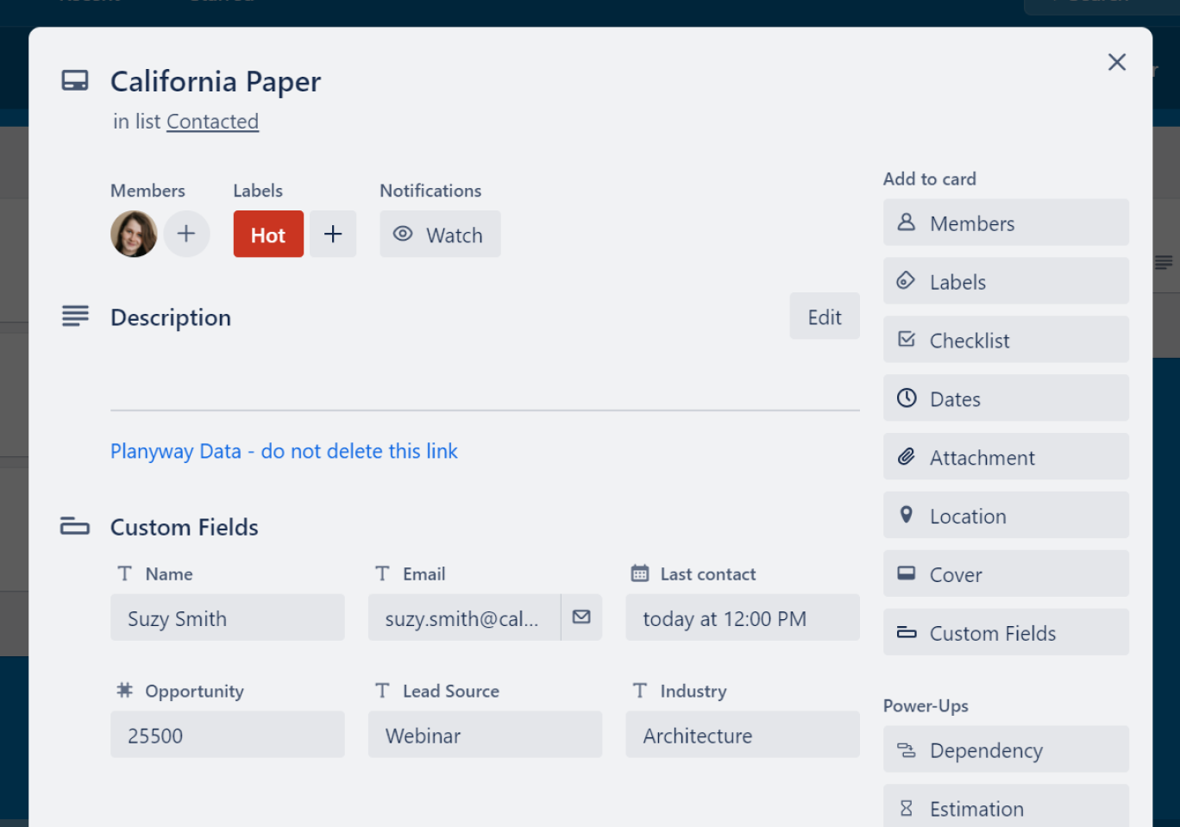The width and height of the screenshot is (1180, 827).
Task: Click the email envelope icon beside Email field
Action: (x=581, y=617)
